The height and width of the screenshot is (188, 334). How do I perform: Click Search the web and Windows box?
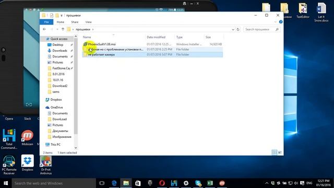pyautogui.click(x=54, y=183)
